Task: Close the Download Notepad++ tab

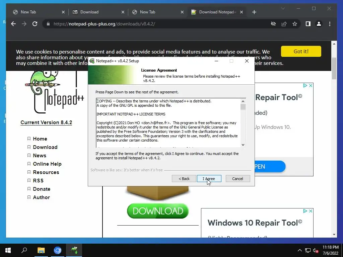Action: (x=242, y=12)
